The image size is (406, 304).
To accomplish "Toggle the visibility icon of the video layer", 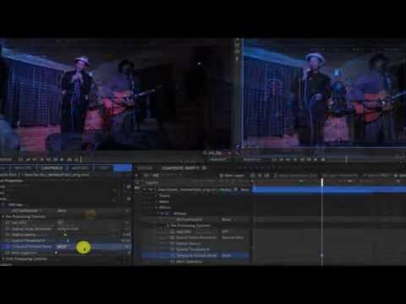I will [137, 189].
